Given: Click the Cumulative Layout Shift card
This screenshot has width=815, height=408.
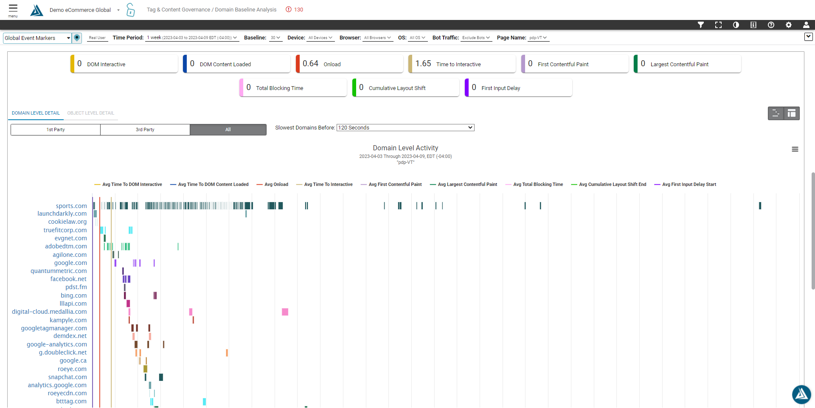Looking at the screenshot, I should pos(406,88).
